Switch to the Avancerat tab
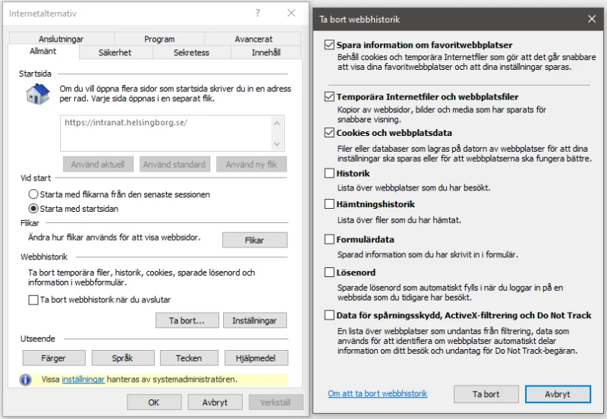This screenshot has width=607, height=419. 253,39
